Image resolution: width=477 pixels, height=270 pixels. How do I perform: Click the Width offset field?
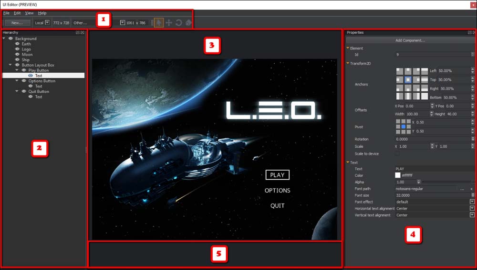[x=418, y=114]
